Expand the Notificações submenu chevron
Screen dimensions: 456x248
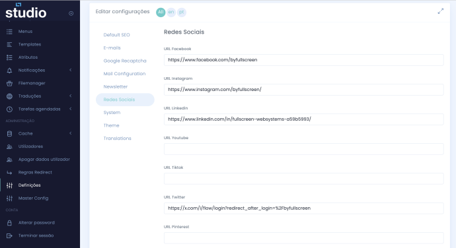pyautogui.click(x=70, y=70)
